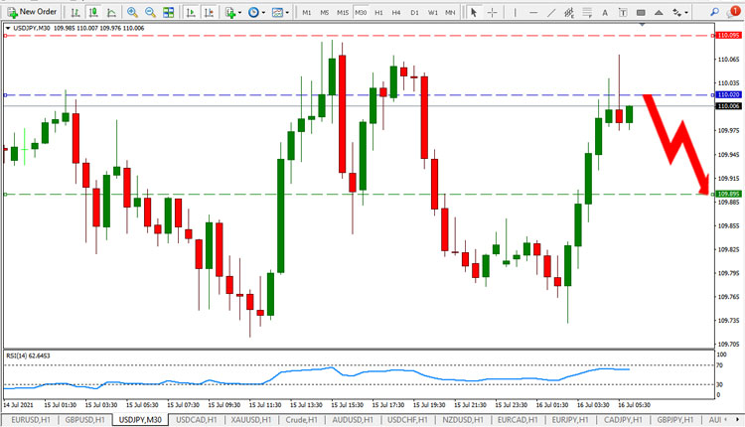
Task: Switch to the XAUUSD,H1 chart tab
Action: click(251, 420)
